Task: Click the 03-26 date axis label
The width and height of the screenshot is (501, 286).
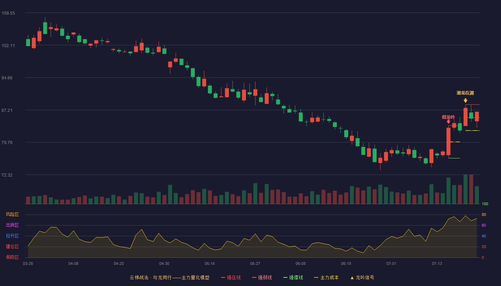Action: (28, 263)
